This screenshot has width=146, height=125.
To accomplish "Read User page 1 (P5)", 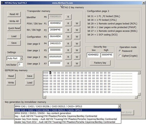I will [x=68, y=50].
